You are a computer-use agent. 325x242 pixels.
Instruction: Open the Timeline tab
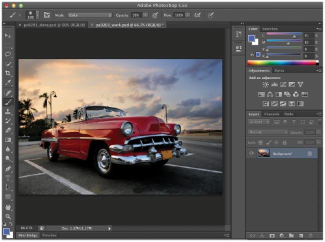(49, 235)
